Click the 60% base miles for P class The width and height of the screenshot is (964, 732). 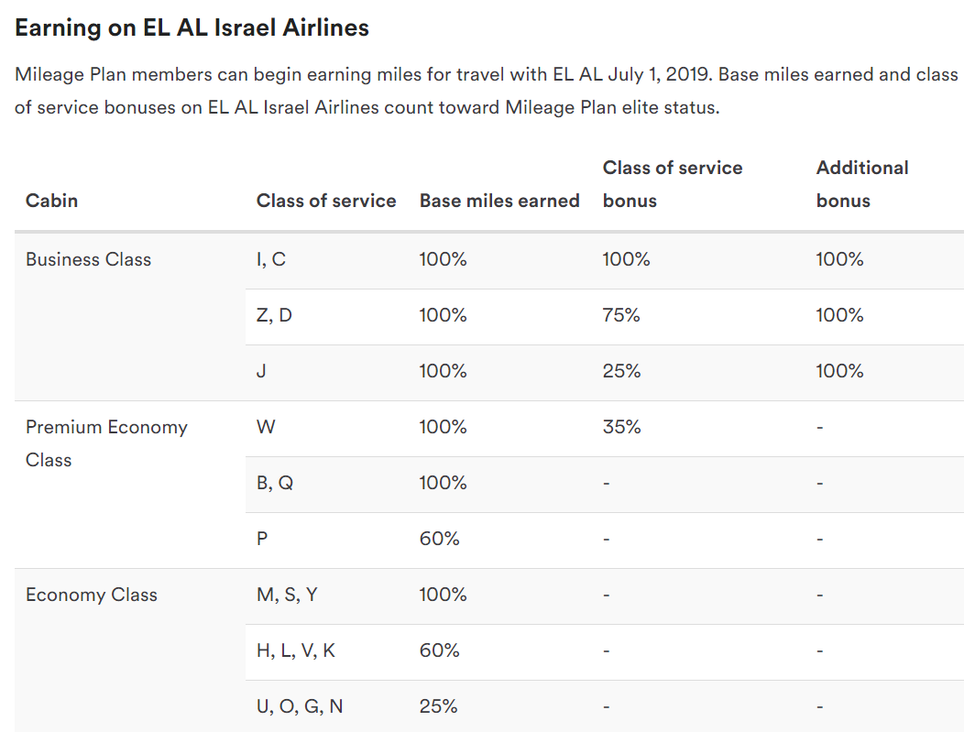tap(439, 539)
